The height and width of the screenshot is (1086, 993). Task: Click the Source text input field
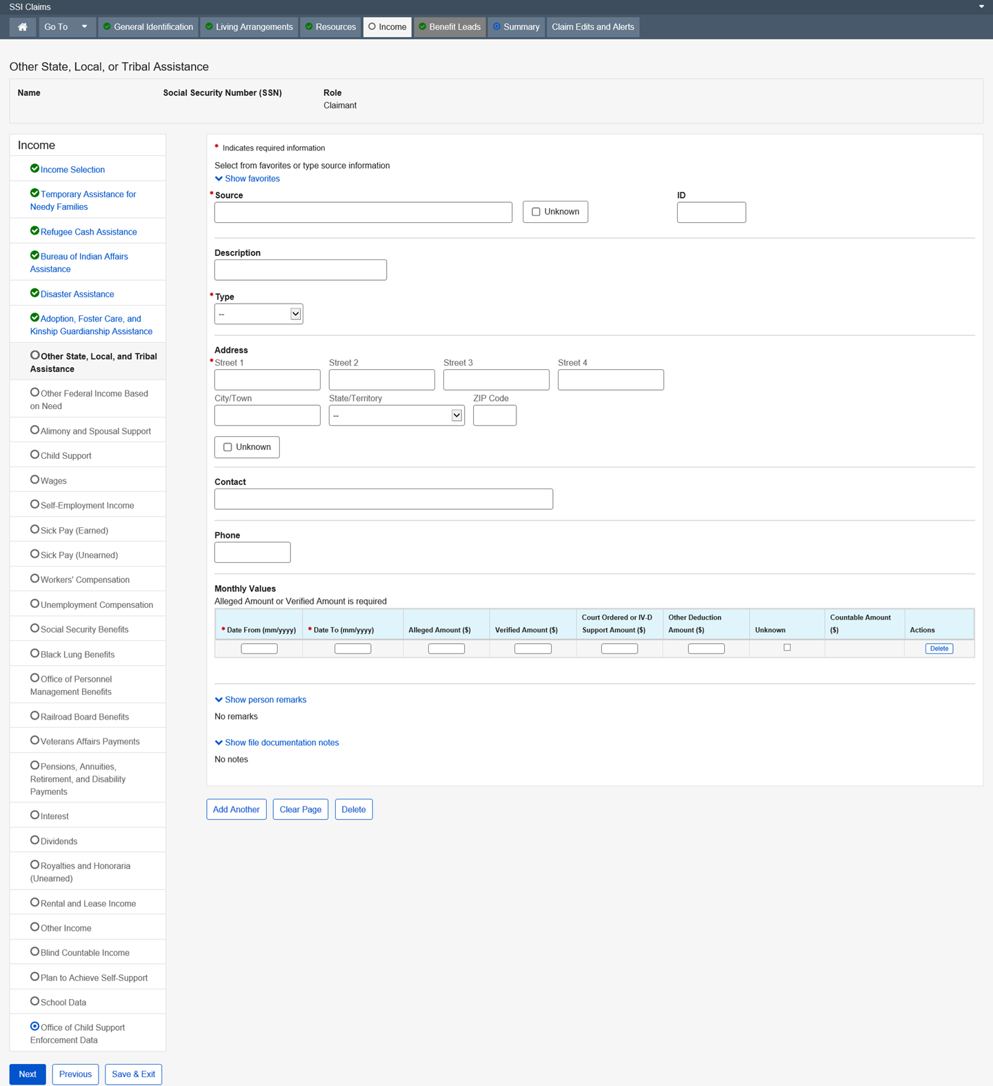(x=363, y=213)
